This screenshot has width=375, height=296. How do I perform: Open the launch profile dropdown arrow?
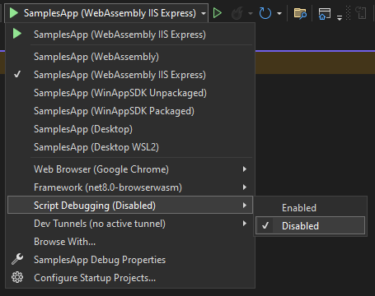coord(204,13)
